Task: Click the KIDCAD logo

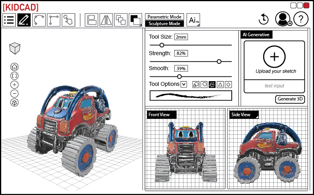Action: coord(21,7)
